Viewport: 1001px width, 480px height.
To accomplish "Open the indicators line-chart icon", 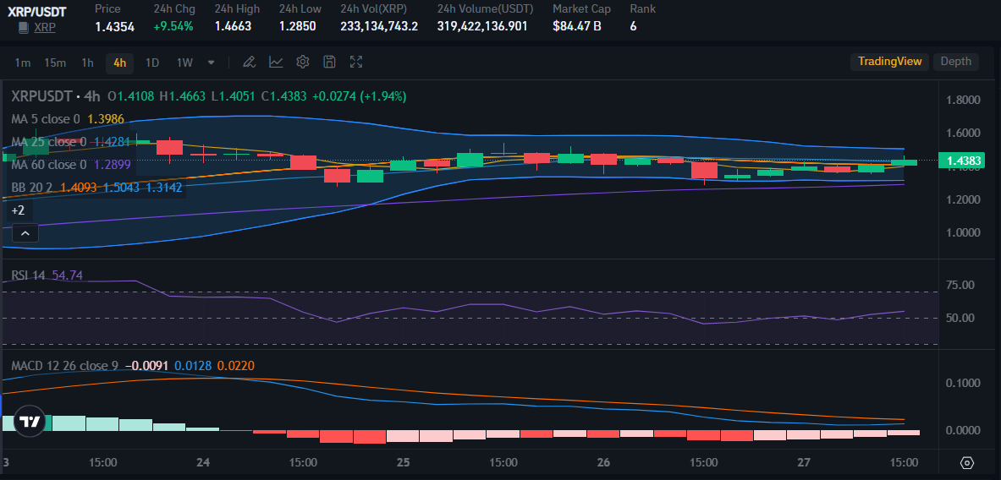I will click(x=276, y=62).
